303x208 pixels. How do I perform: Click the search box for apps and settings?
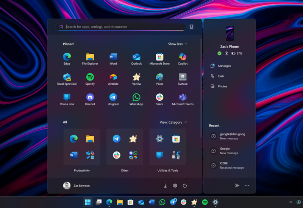click(x=121, y=26)
